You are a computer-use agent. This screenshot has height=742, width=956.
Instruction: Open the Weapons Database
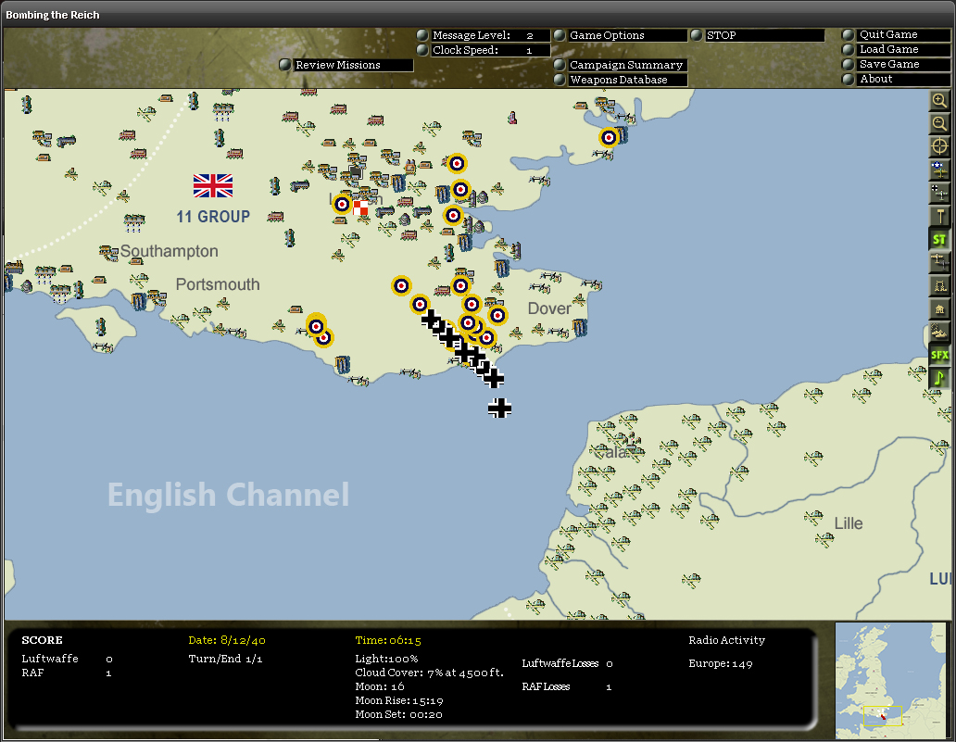coord(621,80)
